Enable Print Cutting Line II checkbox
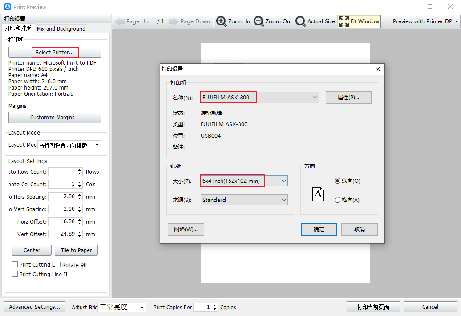This screenshot has height=316, width=461. click(x=15, y=274)
